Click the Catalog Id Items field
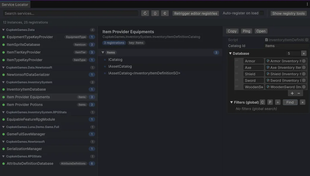 coord(287,46)
